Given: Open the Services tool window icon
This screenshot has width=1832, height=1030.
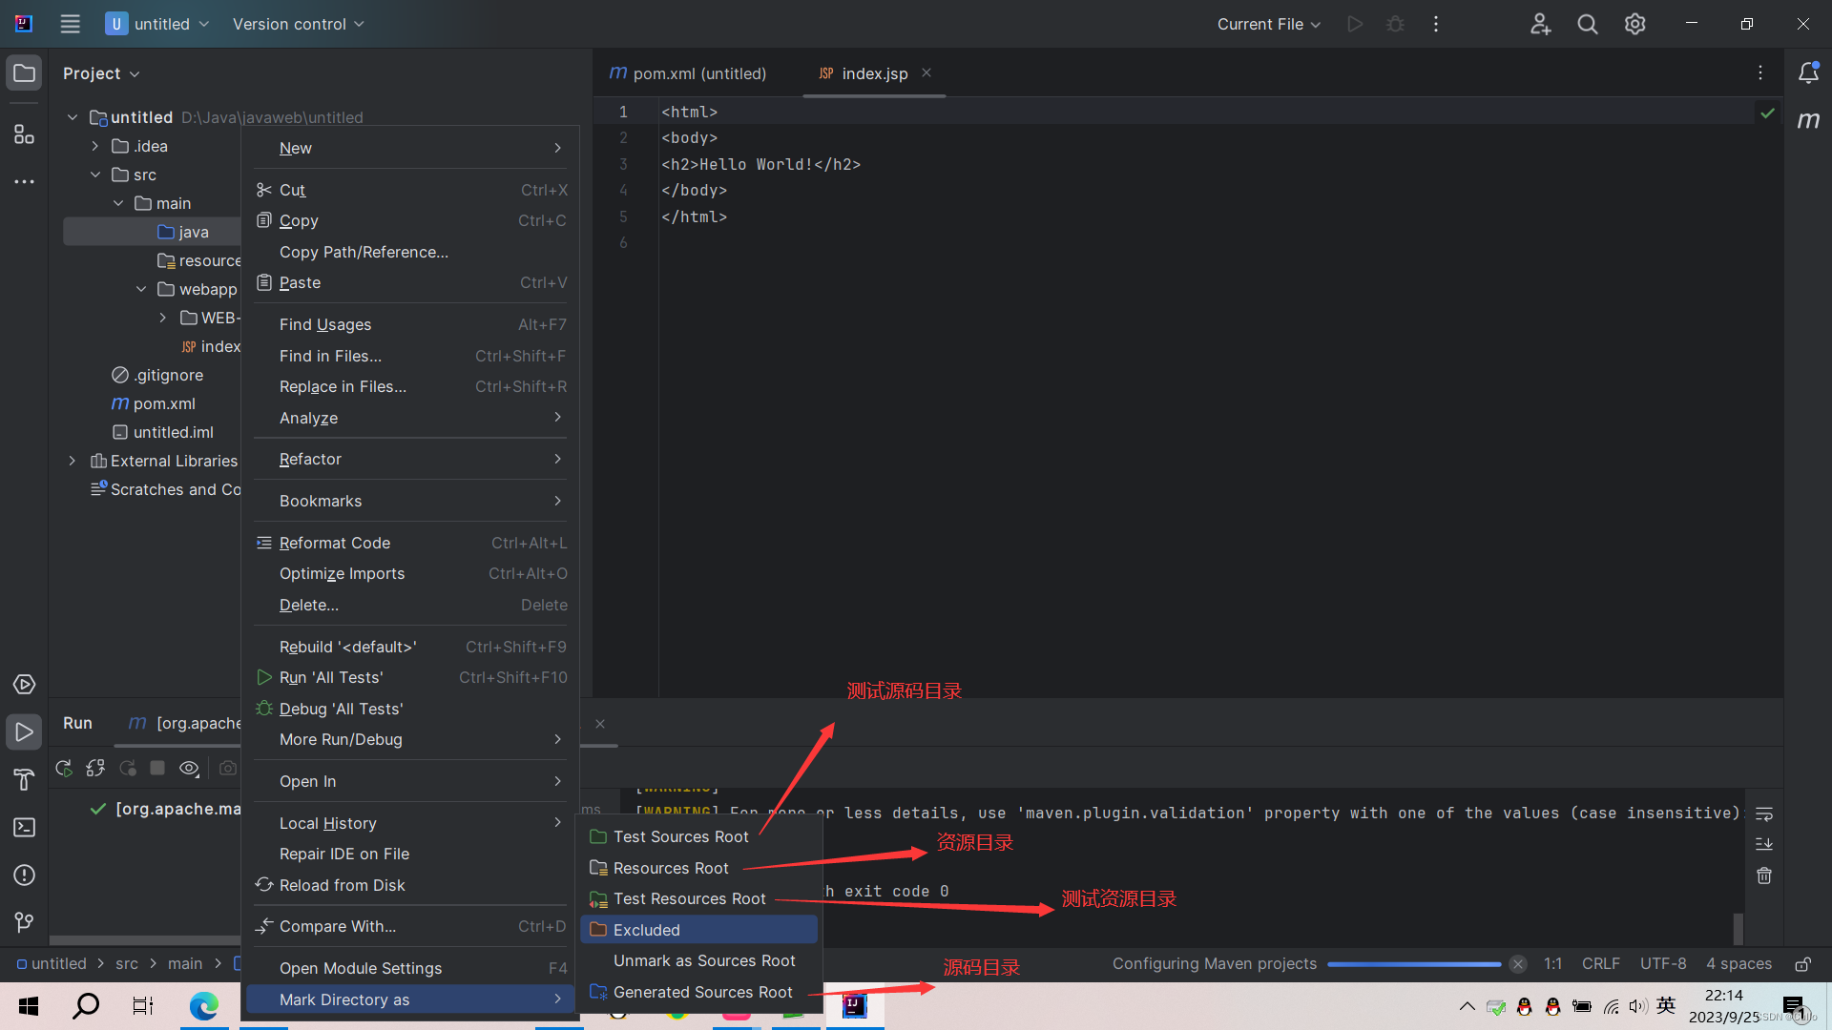Looking at the screenshot, I should coord(24,685).
